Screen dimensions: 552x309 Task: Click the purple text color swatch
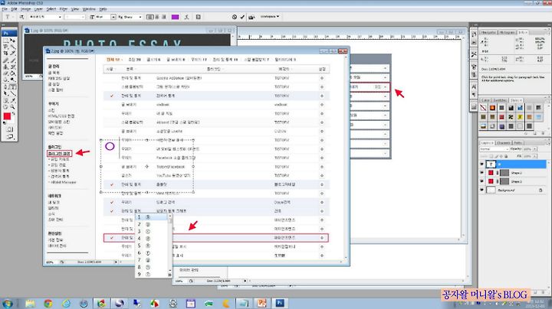pyautogui.click(x=175, y=17)
